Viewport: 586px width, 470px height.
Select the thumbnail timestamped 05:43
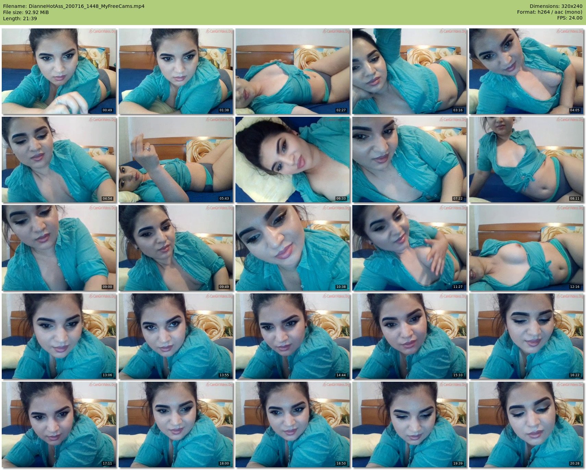(176, 160)
